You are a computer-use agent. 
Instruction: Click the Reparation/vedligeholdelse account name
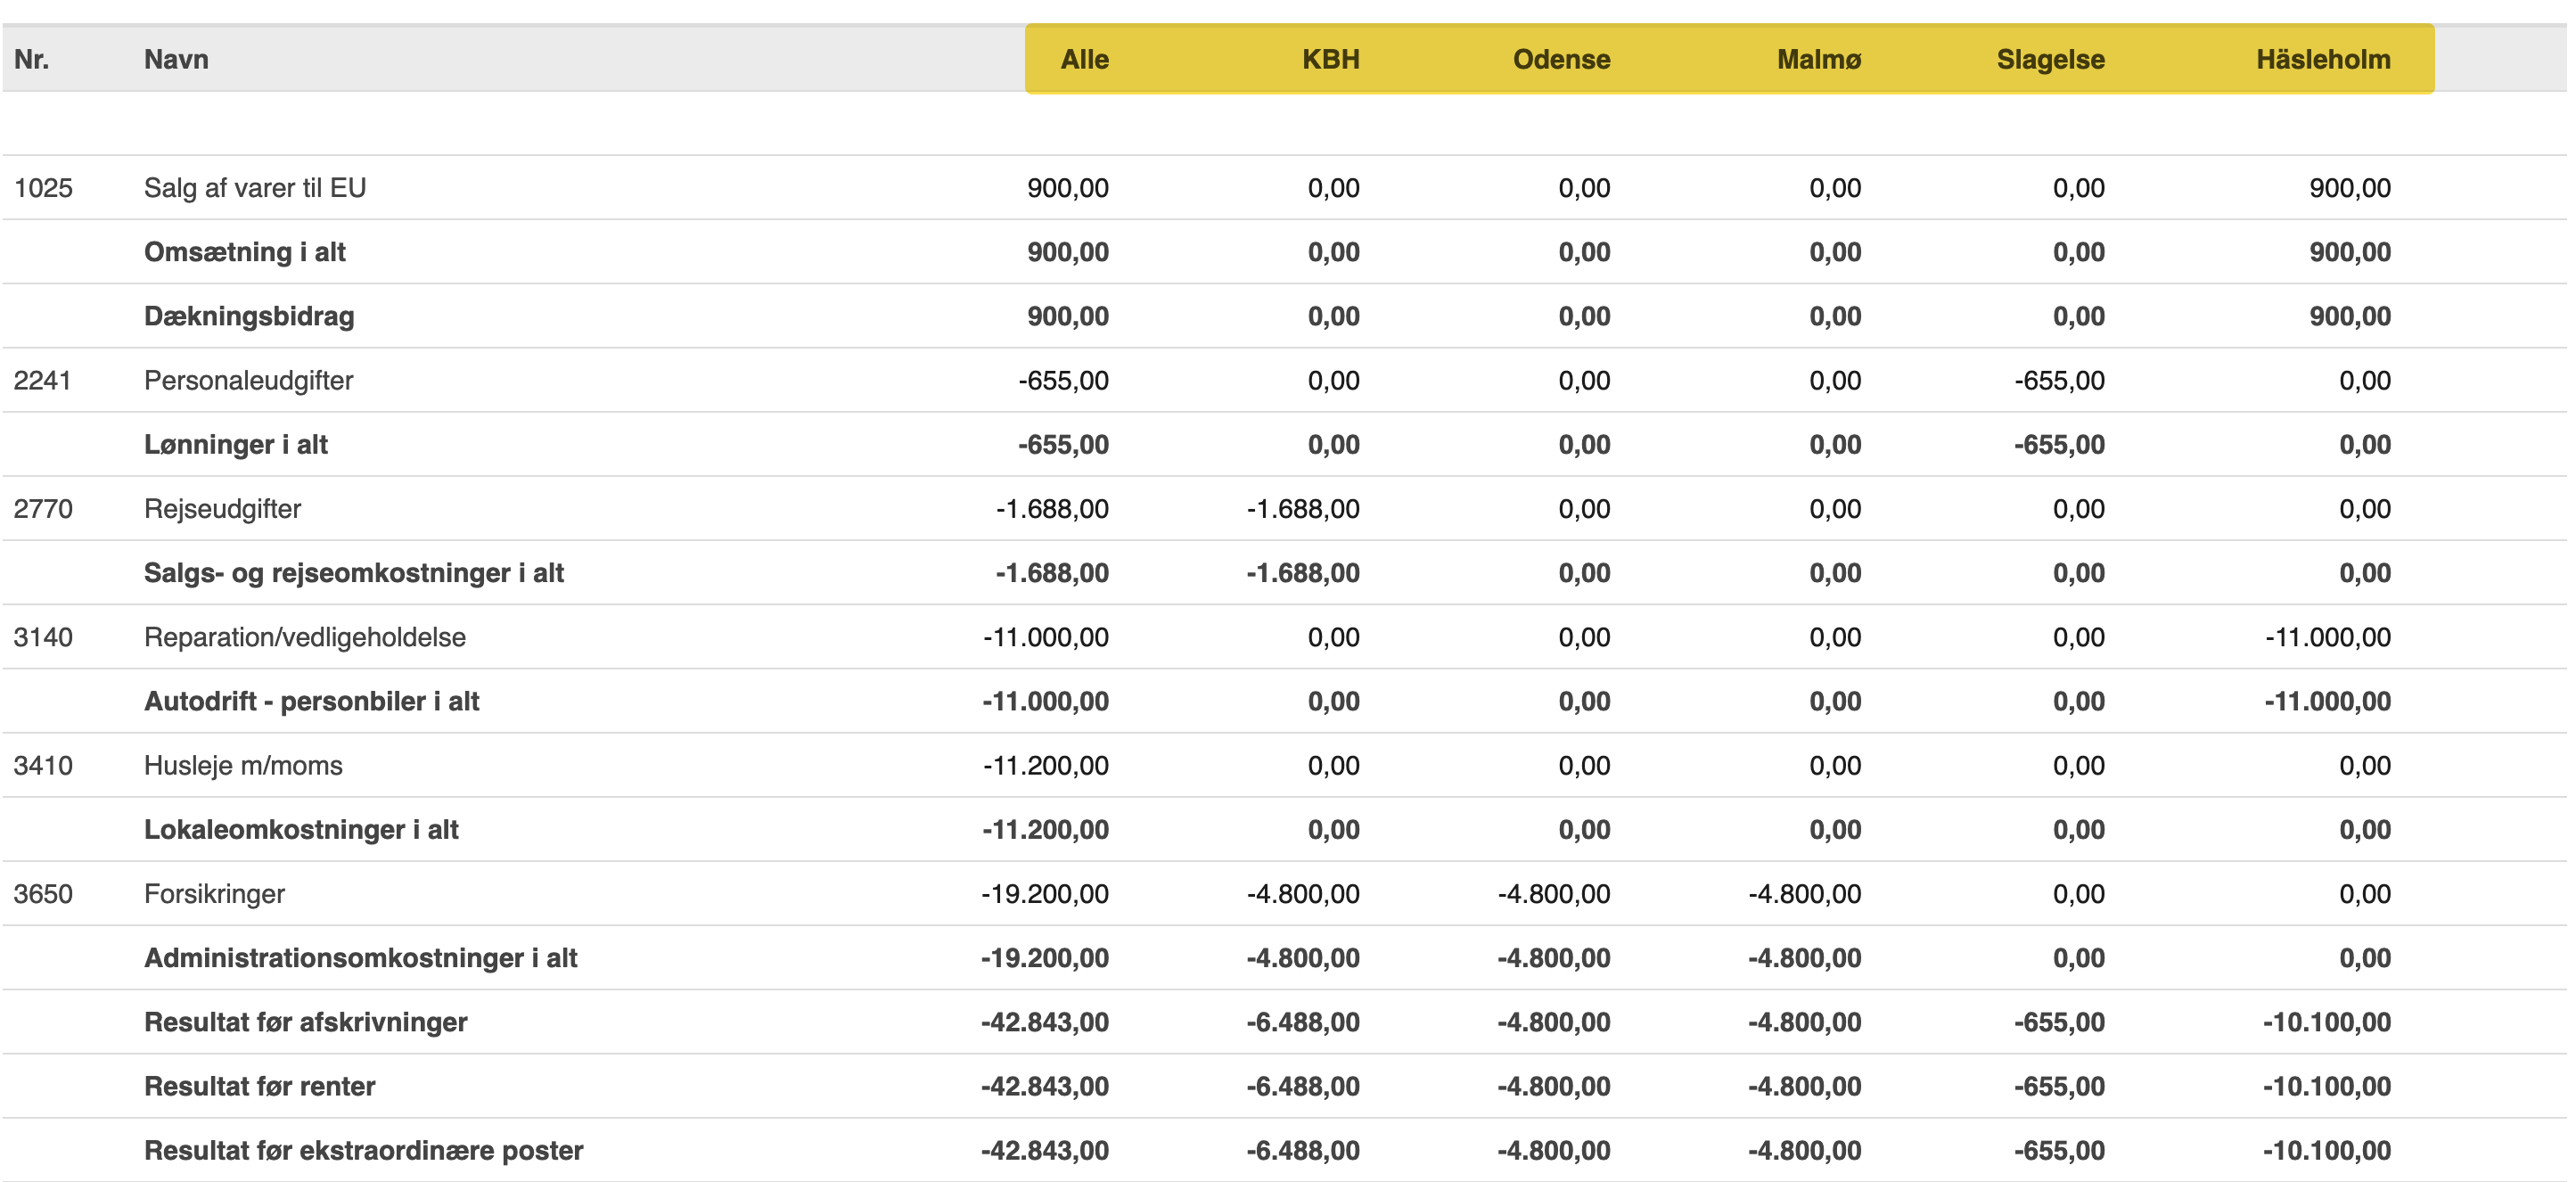304,637
